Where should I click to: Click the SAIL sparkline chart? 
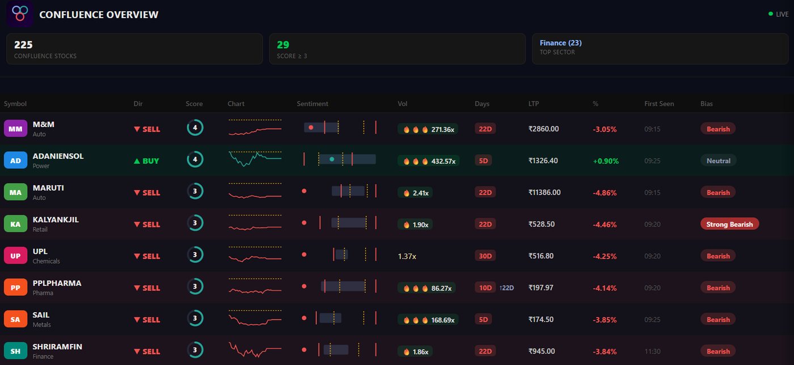tap(255, 319)
